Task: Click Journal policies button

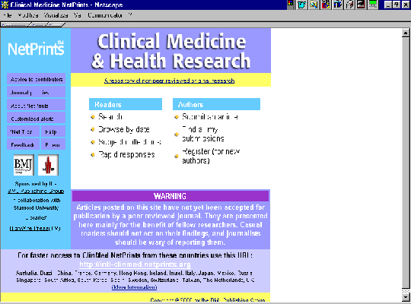Action: pyautogui.click(x=37, y=92)
